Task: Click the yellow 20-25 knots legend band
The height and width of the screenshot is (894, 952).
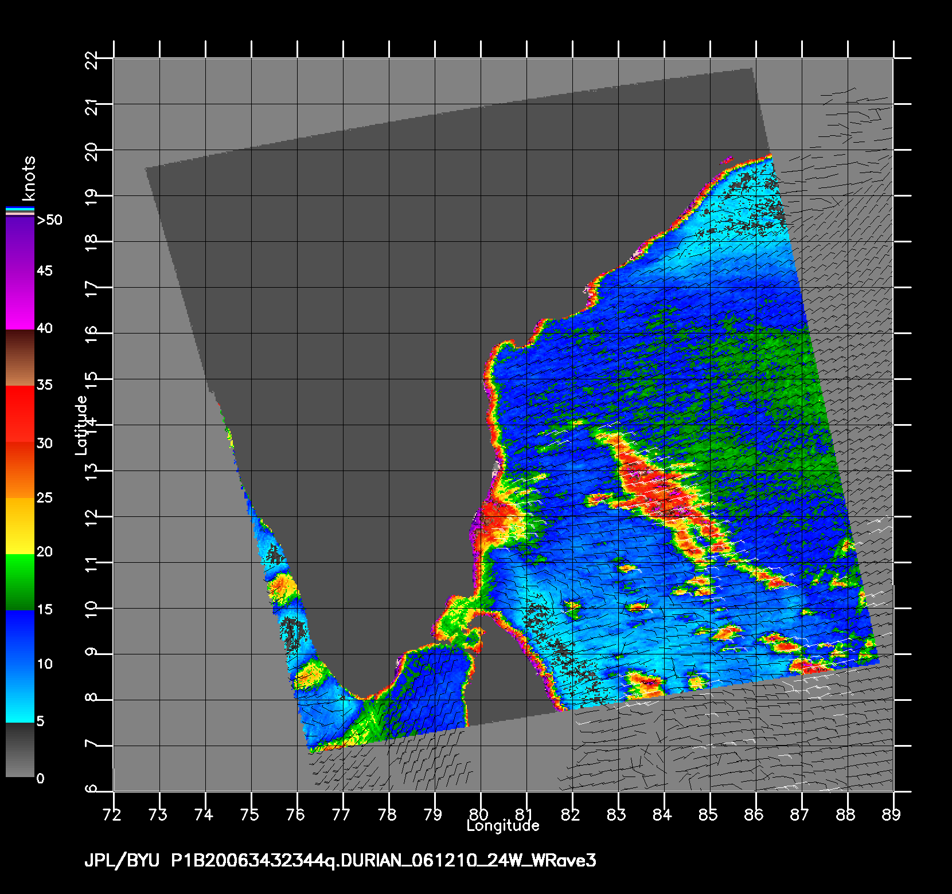Action: (19, 526)
